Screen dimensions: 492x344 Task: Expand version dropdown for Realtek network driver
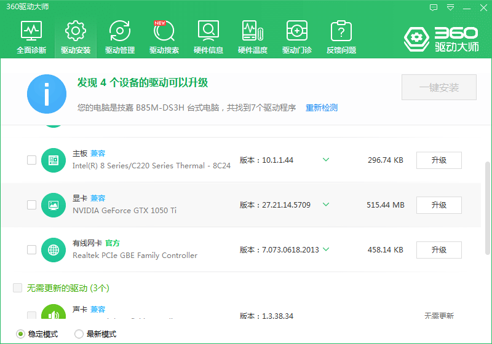click(x=326, y=250)
